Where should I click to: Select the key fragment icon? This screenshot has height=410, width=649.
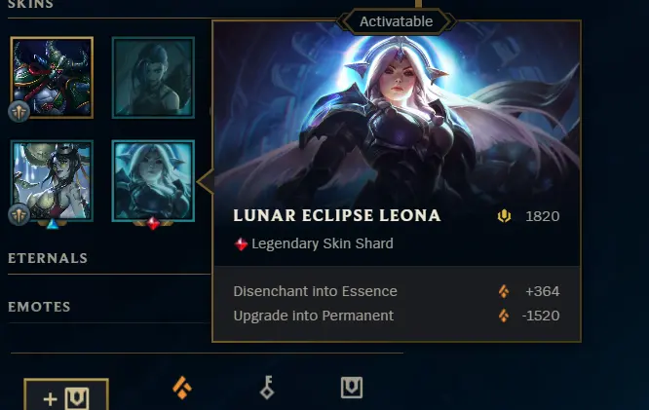(267, 388)
